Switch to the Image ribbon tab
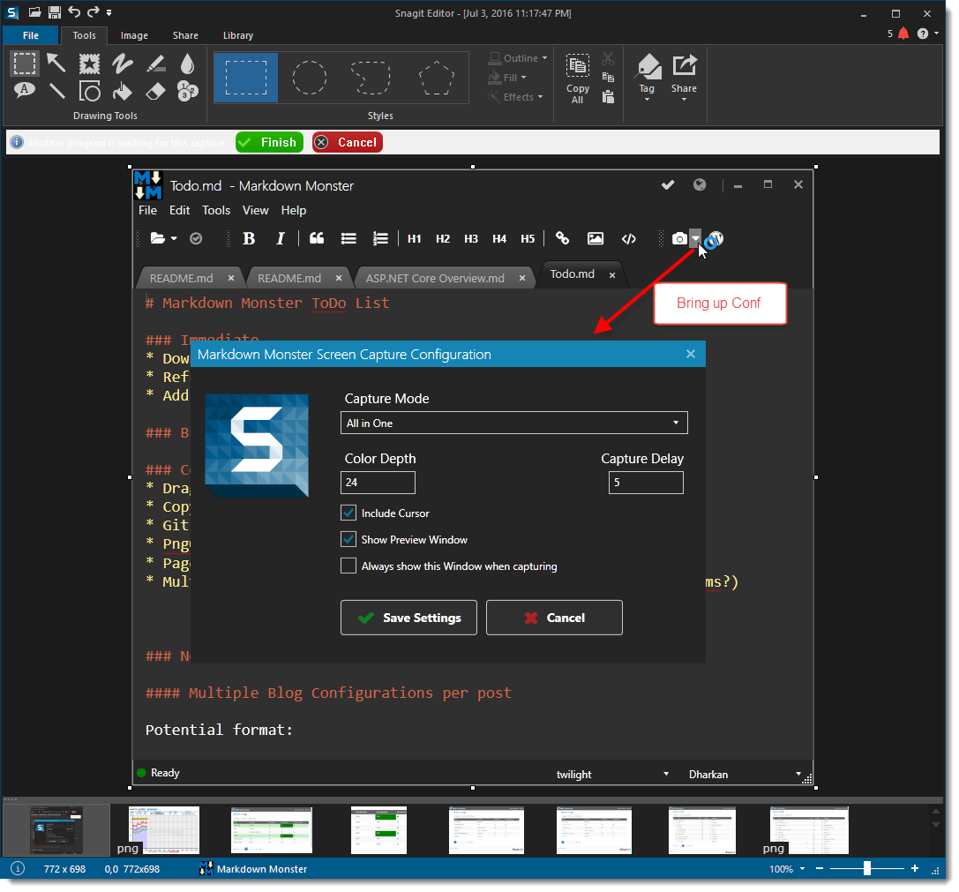The image size is (959, 892). pos(134,35)
